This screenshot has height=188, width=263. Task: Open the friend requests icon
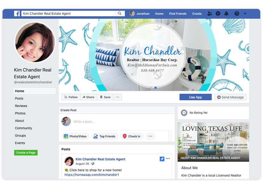pos(210,13)
